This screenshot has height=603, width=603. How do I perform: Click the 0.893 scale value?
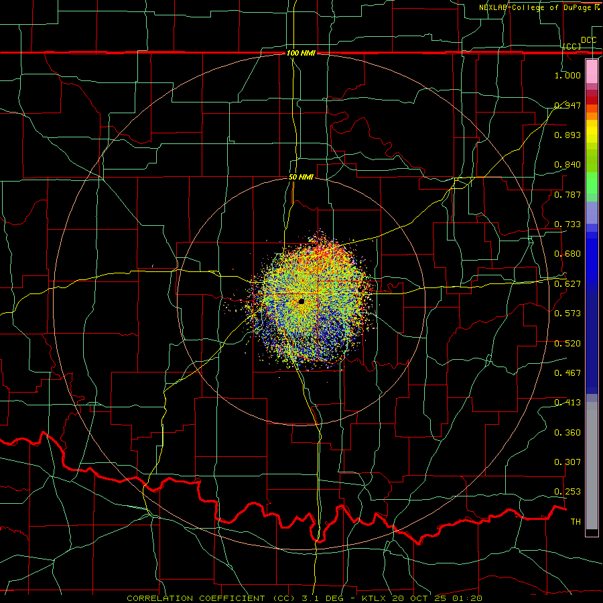pos(567,135)
